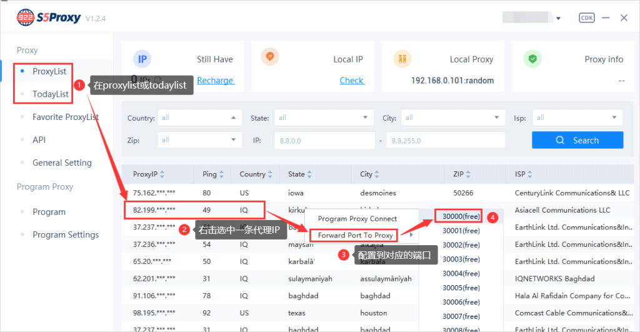The width and height of the screenshot is (640, 332).
Task: Open the ProxyList page
Action: click(x=49, y=71)
